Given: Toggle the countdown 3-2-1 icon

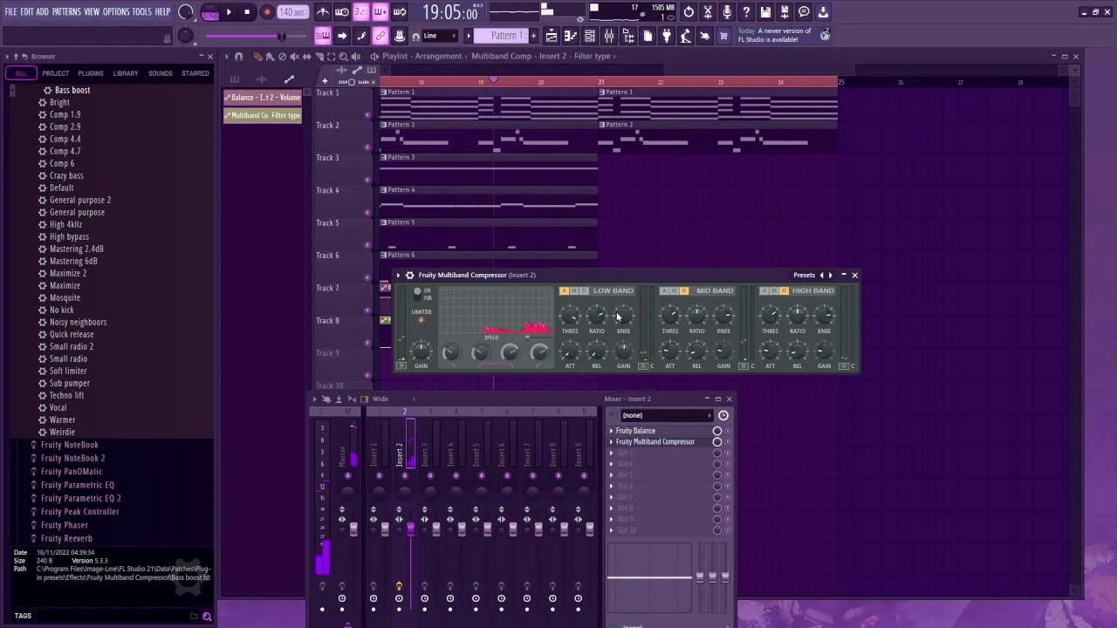Looking at the screenshot, I should [361, 12].
